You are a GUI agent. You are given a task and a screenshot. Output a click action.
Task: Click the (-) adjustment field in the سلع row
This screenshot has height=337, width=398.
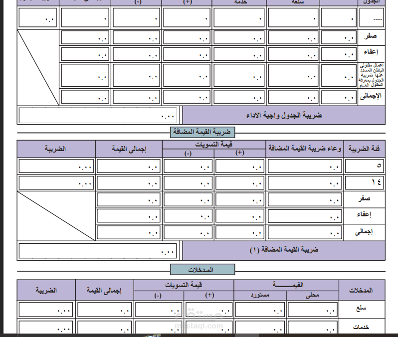click(x=159, y=310)
